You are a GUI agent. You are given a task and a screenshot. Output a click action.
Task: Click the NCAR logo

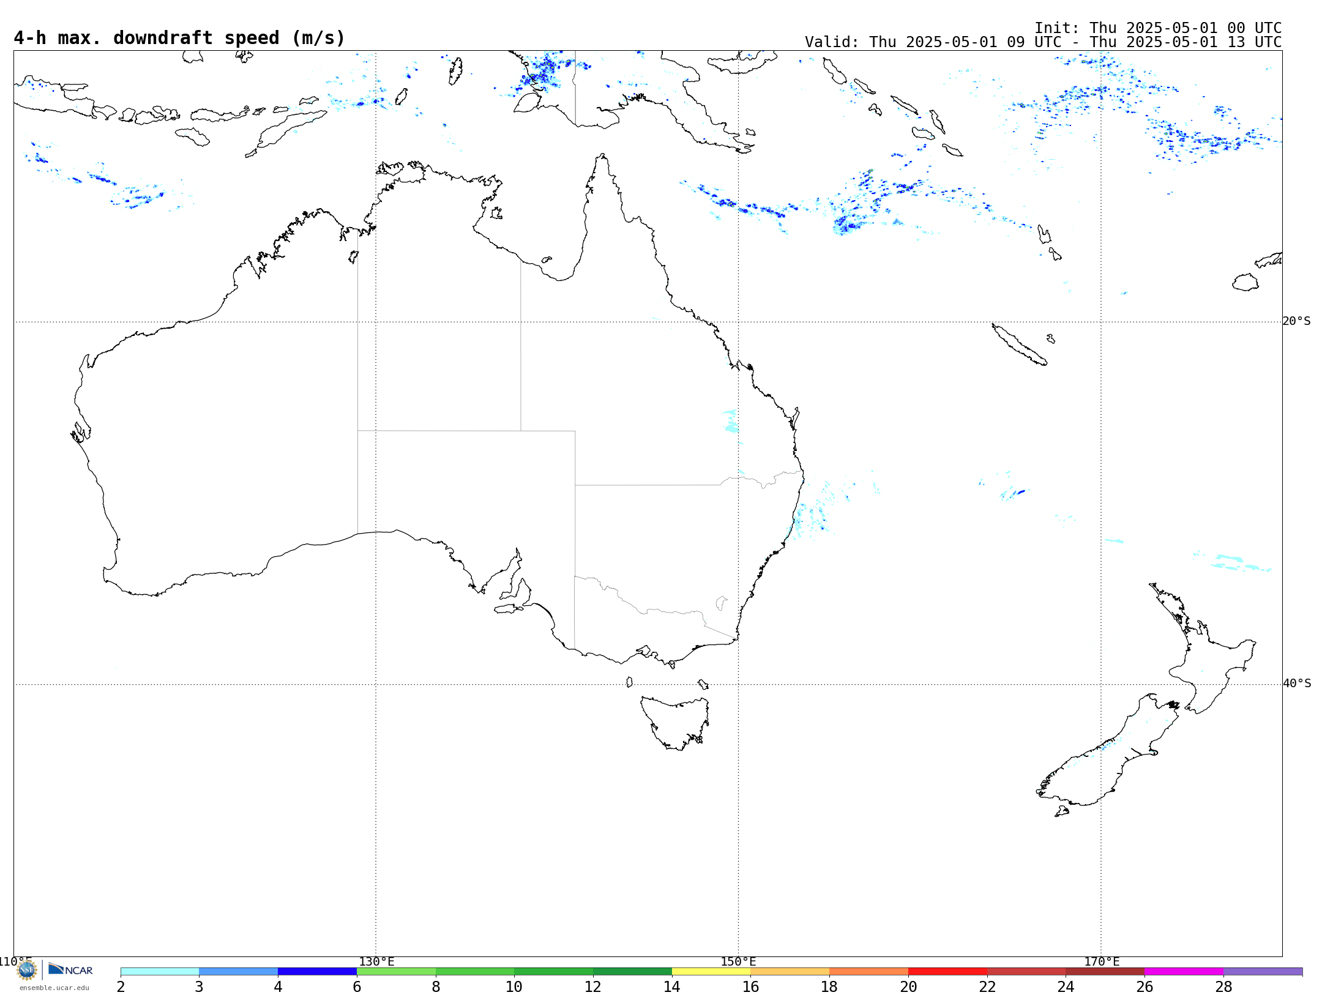70,969
